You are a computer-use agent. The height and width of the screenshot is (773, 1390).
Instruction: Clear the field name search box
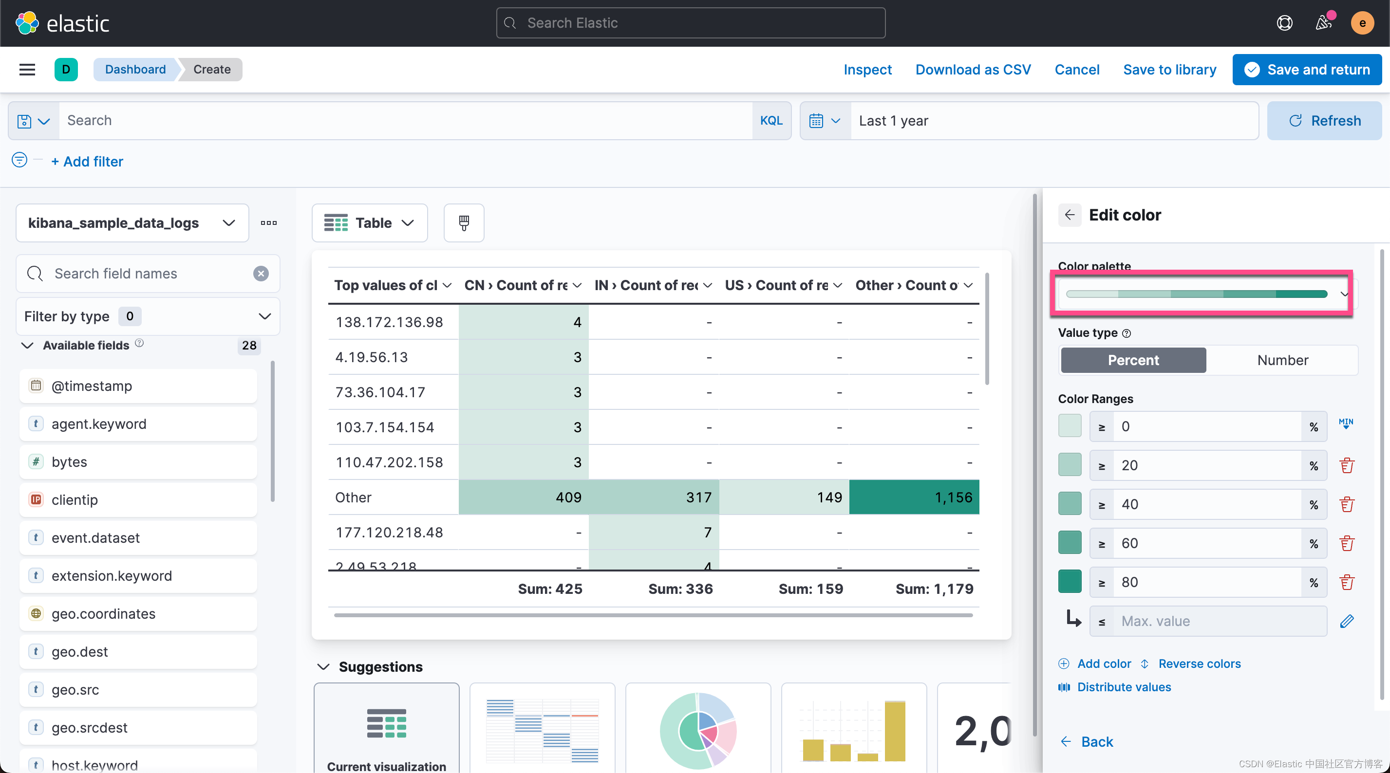pos(261,274)
